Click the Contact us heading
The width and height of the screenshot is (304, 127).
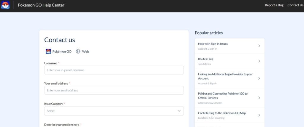59,40
